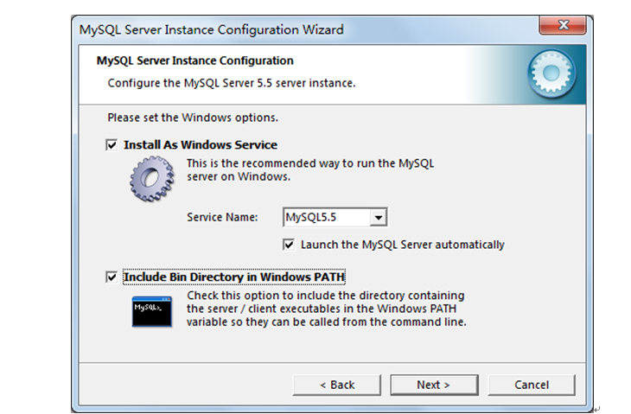Click the Install As Windows Service label
Viewport: 631px width, 414px height.
click(201, 145)
